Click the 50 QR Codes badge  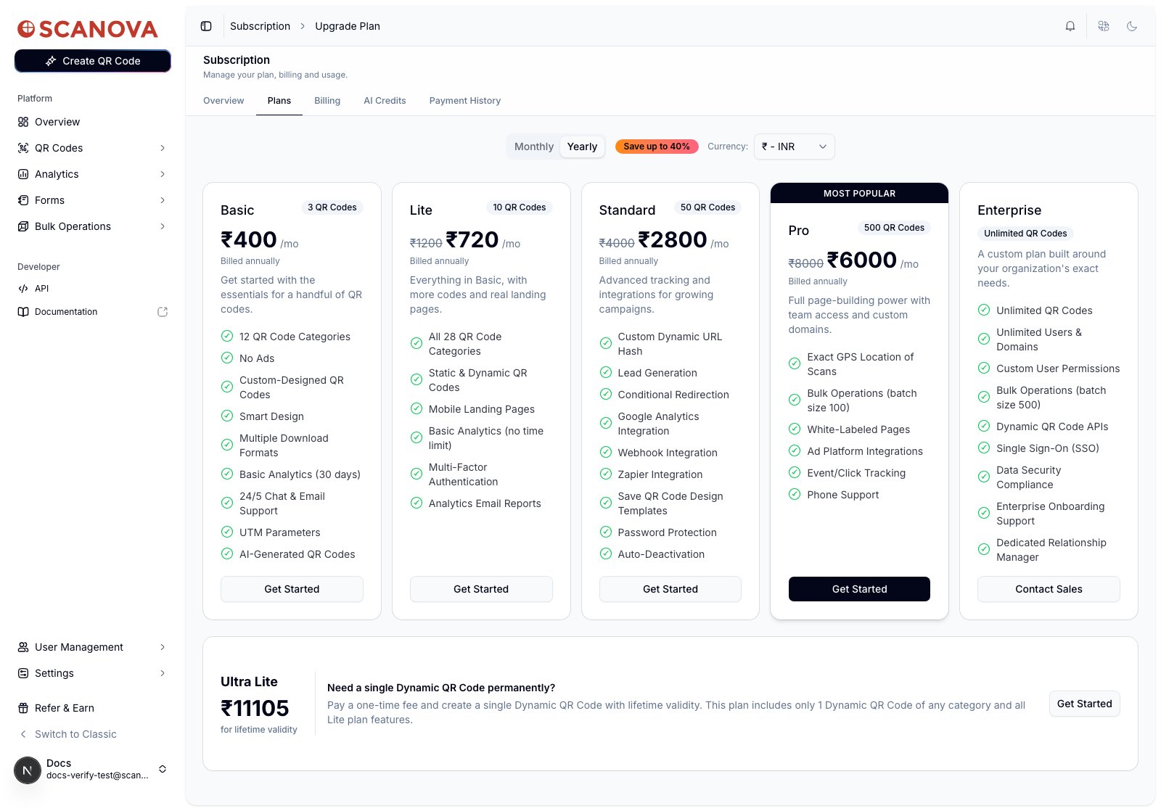[x=707, y=207]
